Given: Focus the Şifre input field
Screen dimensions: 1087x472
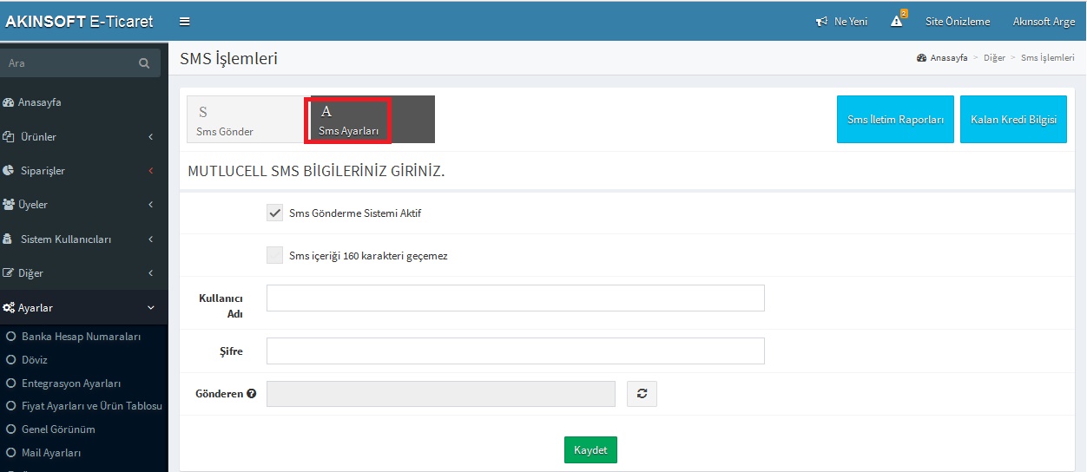Looking at the screenshot, I should click(x=516, y=351).
